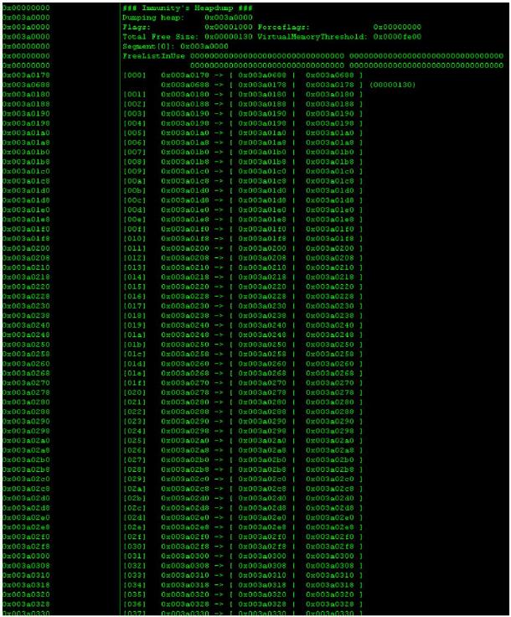The image size is (511, 617).
Task: Select the Immunity's Heapdump header line
Action: (x=188, y=8)
